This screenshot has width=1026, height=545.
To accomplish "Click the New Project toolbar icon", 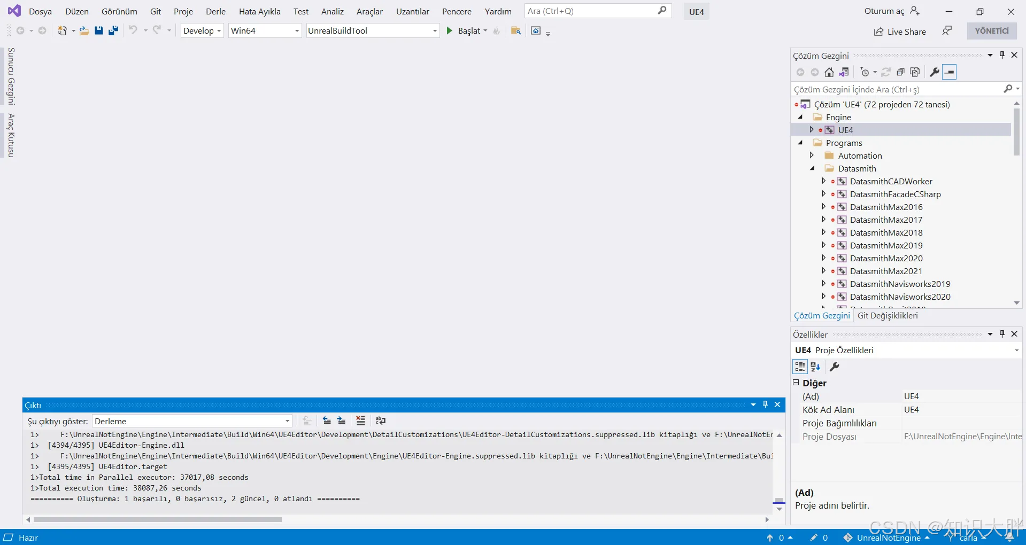I will [62, 31].
